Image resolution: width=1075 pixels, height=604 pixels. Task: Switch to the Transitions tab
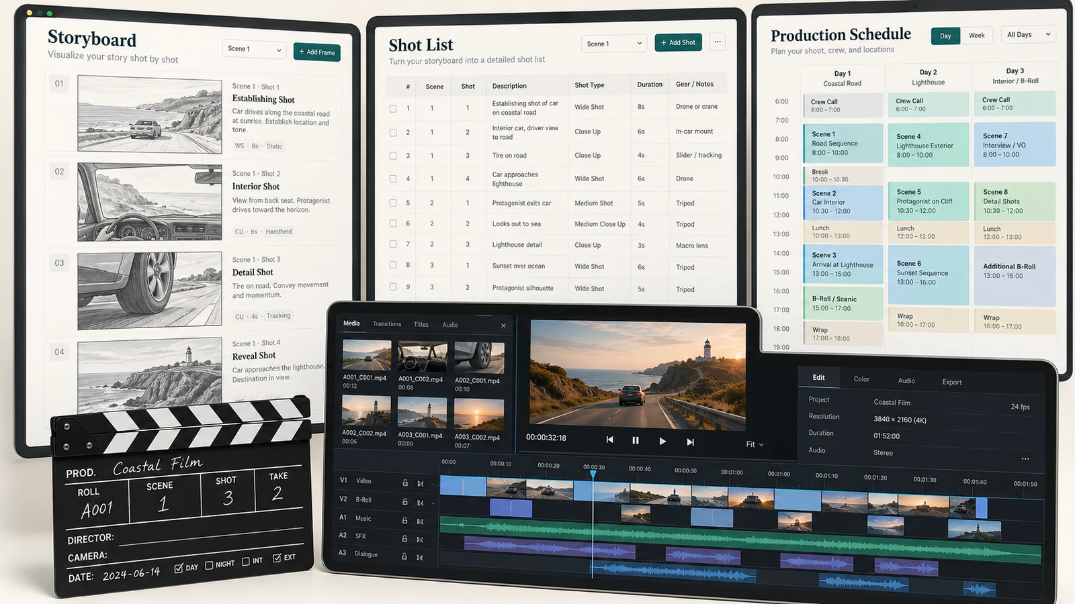click(x=387, y=324)
